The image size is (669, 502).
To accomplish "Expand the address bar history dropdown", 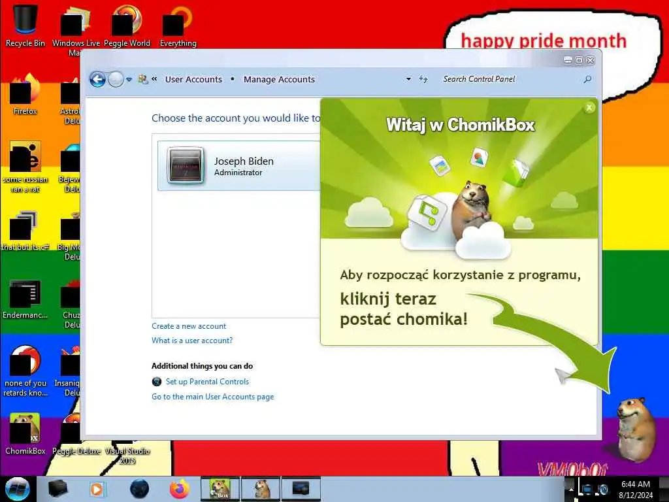I will 408,79.
